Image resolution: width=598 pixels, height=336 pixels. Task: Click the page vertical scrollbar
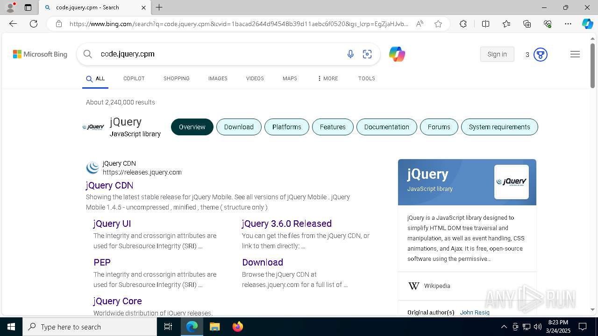point(593,65)
